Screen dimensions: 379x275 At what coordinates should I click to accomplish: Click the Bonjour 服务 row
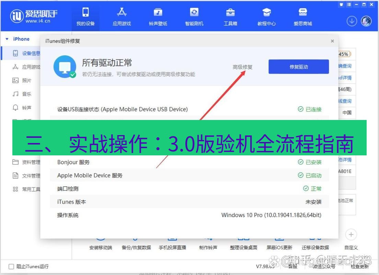click(x=189, y=162)
